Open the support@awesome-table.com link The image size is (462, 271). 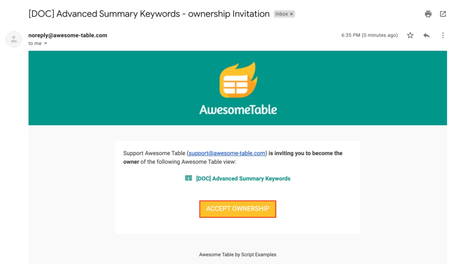pos(227,153)
